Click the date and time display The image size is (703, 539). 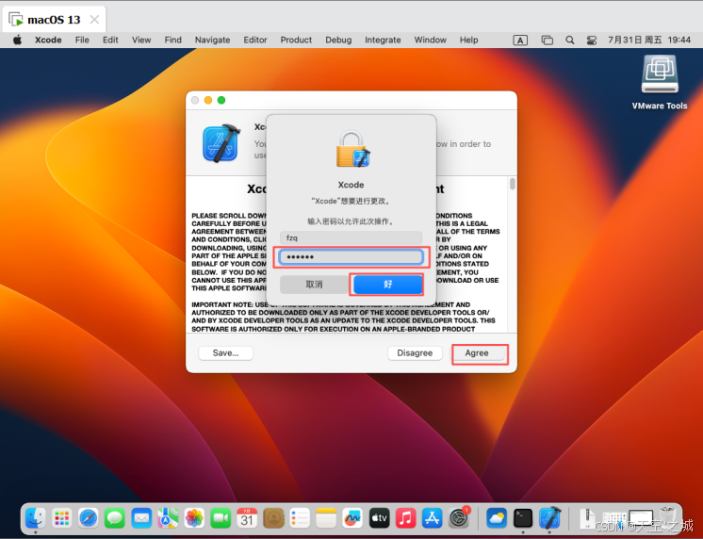coord(649,40)
